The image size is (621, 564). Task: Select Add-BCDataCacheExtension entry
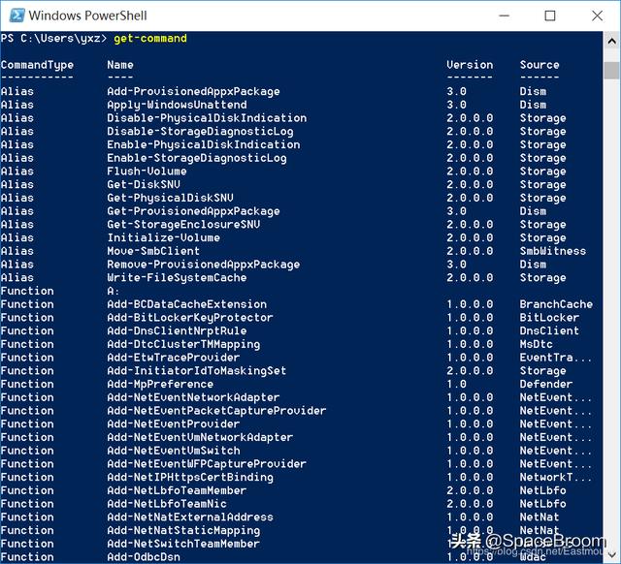point(186,304)
